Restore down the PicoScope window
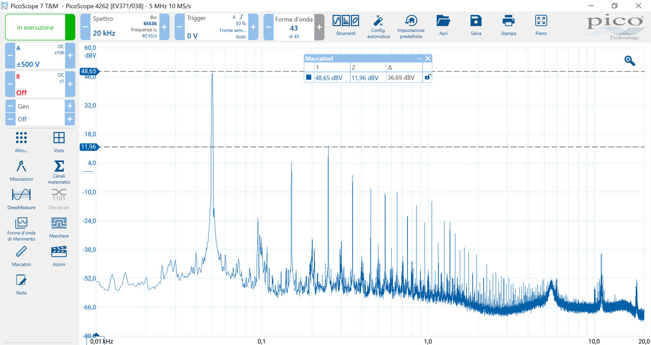This screenshot has height=345, width=651. coord(614,6)
